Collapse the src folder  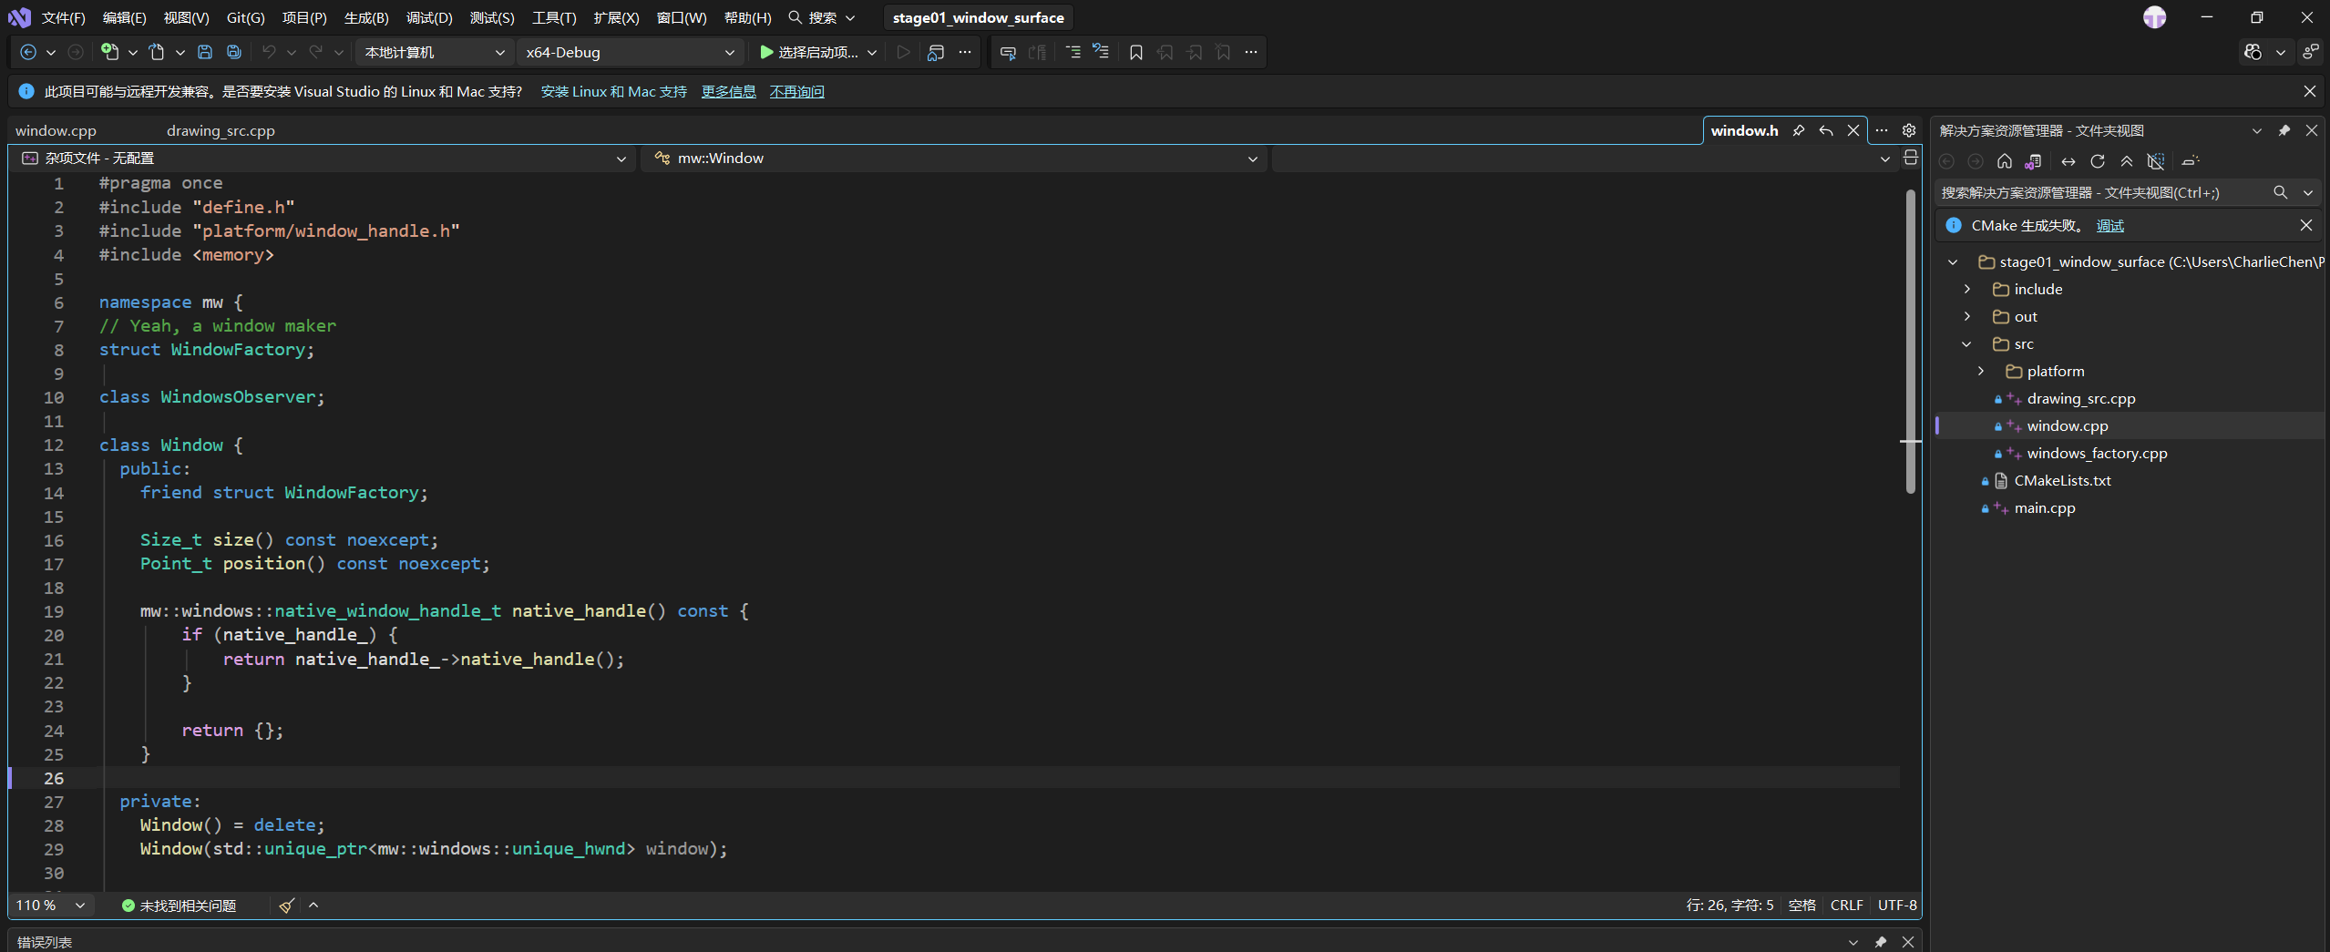tap(1967, 343)
